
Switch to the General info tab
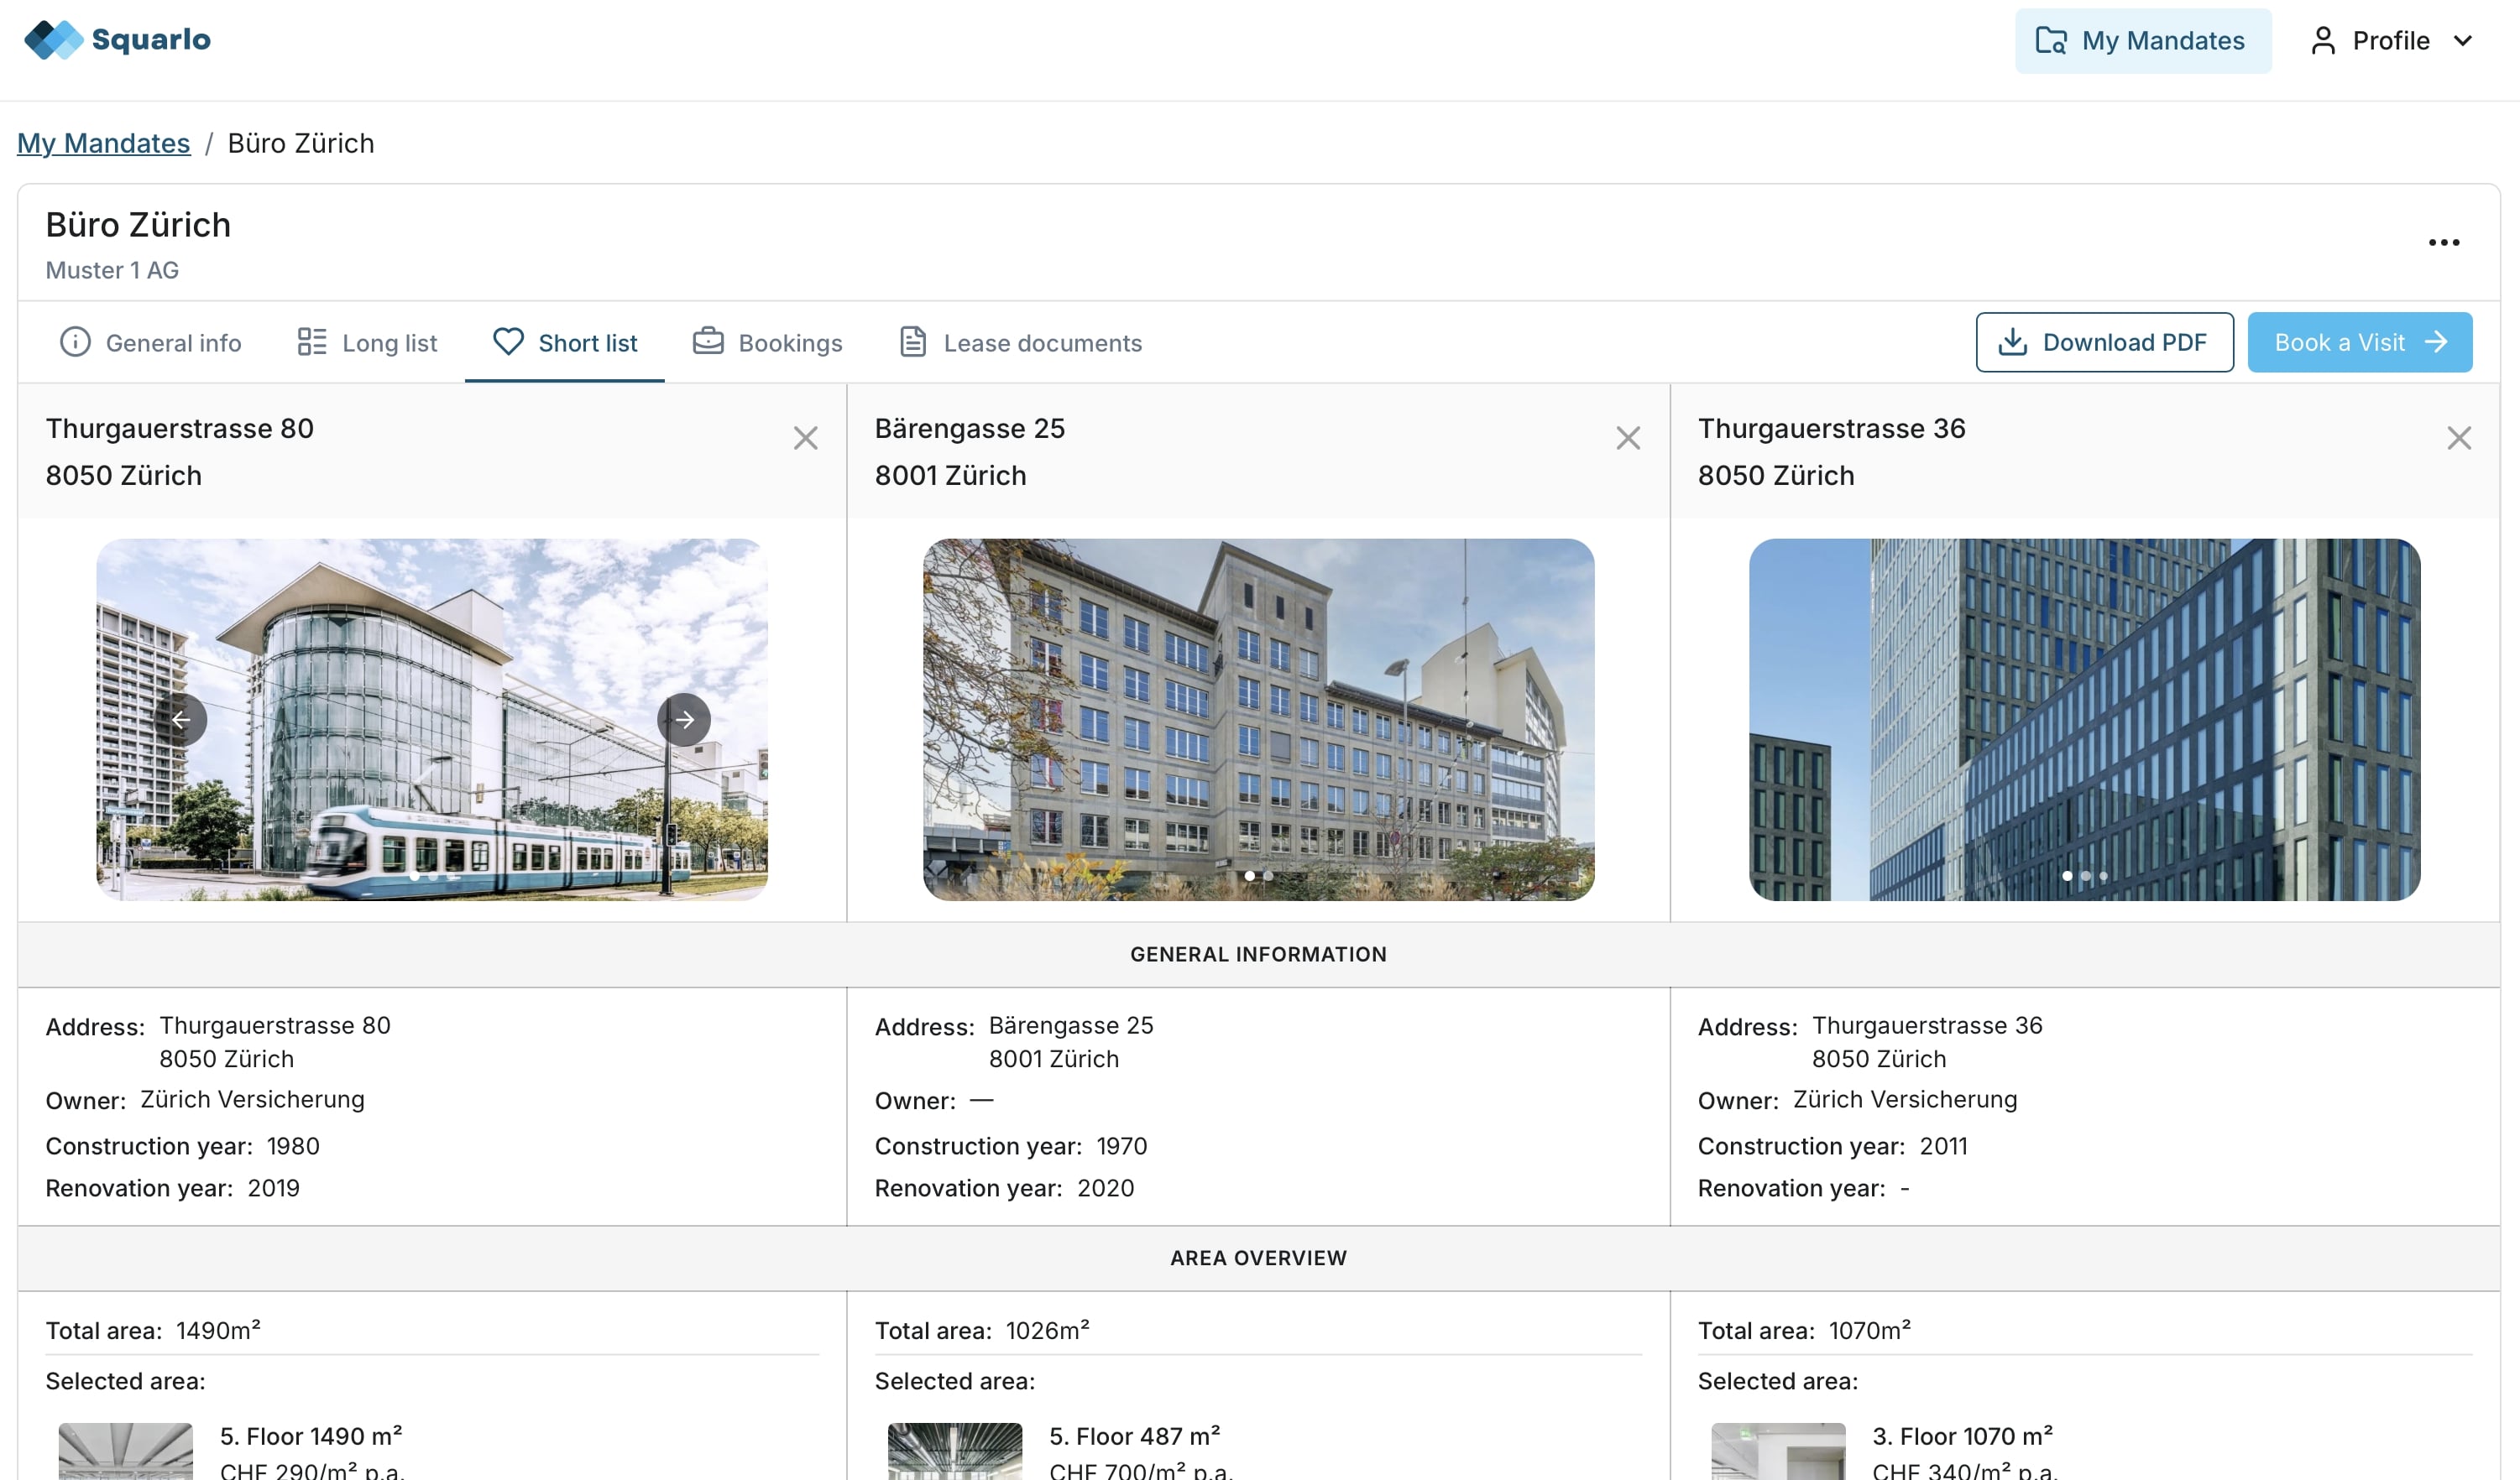click(151, 343)
